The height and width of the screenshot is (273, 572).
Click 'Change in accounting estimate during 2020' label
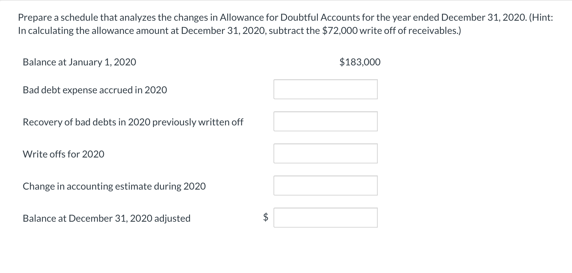pyautogui.click(x=114, y=186)
